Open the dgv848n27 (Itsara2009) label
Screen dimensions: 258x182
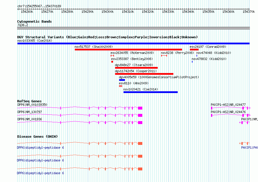tap(134, 65)
